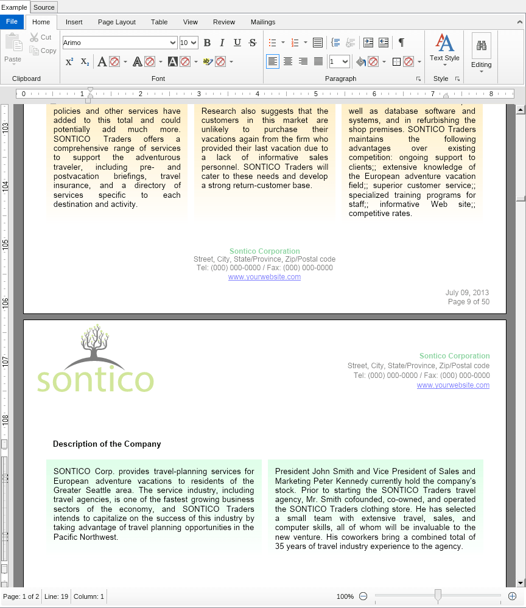This screenshot has height=608, width=526.
Task: Open the Page Layout tab
Action: (117, 22)
